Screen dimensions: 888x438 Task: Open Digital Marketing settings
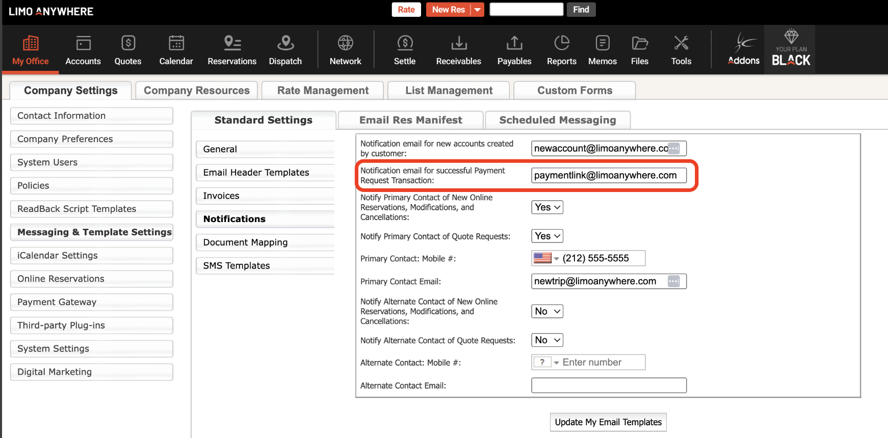click(x=92, y=372)
